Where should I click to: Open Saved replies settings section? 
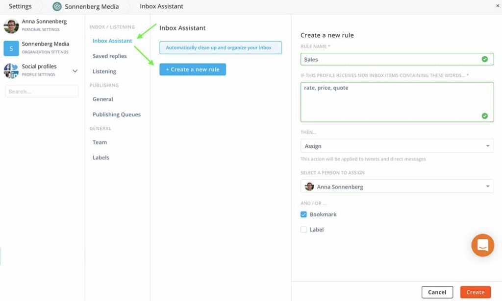coord(109,56)
